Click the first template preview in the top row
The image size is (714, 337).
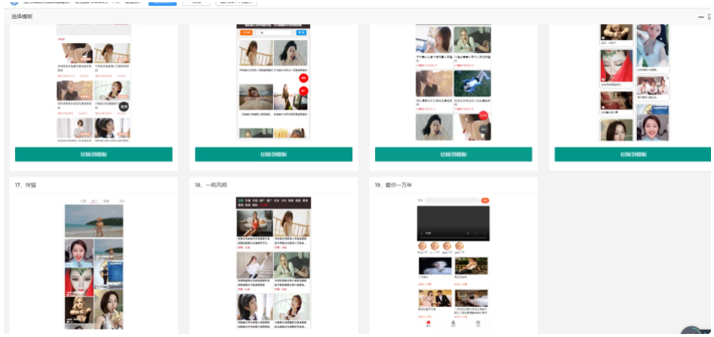(x=94, y=83)
